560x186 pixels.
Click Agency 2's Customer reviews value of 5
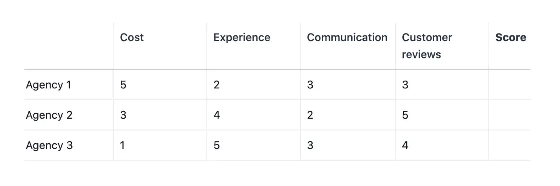point(405,115)
